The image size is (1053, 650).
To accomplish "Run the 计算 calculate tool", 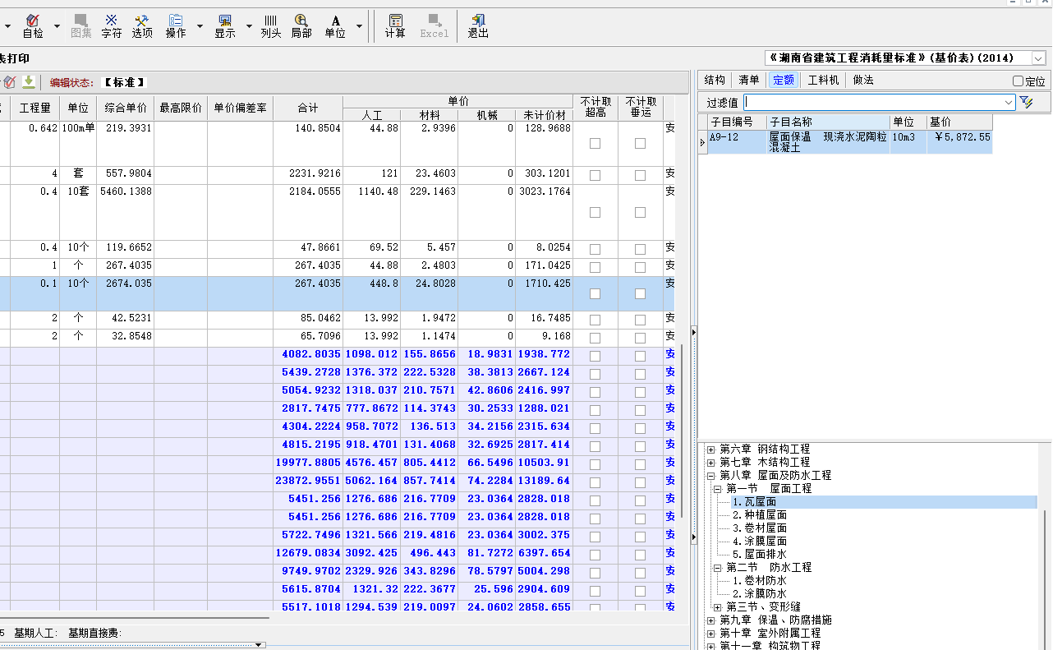I will (395, 25).
